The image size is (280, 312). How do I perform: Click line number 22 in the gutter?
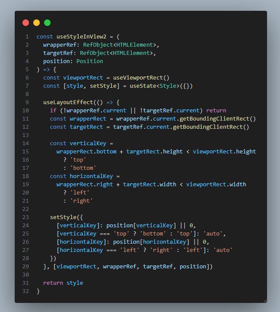click(x=25, y=209)
